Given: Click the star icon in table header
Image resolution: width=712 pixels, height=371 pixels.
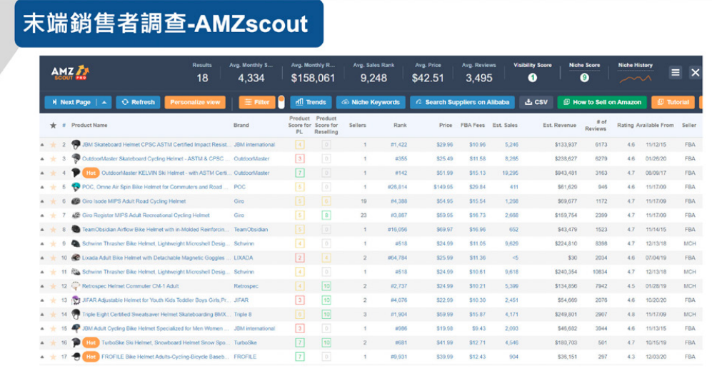Looking at the screenshot, I should click(x=53, y=125).
